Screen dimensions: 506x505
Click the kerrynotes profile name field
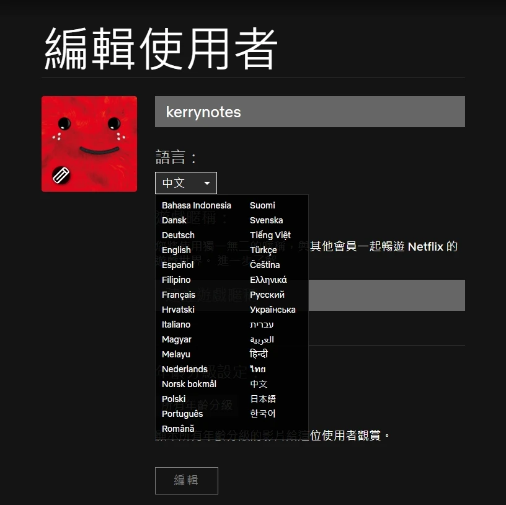pyautogui.click(x=310, y=112)
